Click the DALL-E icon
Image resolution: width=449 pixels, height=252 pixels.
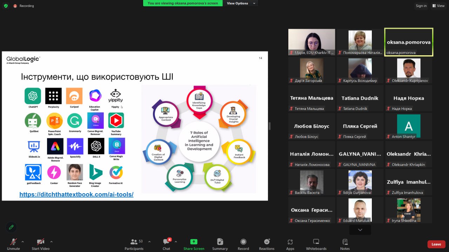click(x=96, y=146)
